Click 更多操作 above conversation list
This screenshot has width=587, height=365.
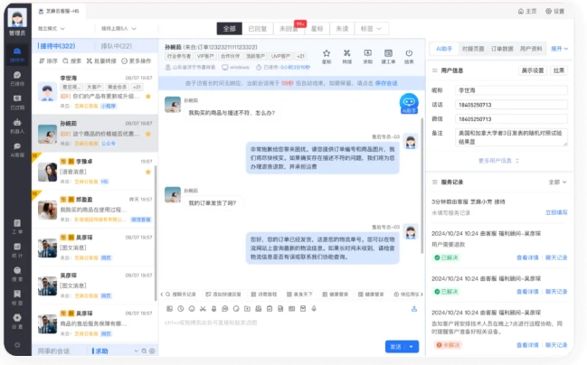[137, 61]
